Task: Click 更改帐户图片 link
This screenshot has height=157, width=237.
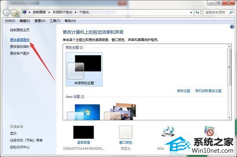Action: point(20,53)
